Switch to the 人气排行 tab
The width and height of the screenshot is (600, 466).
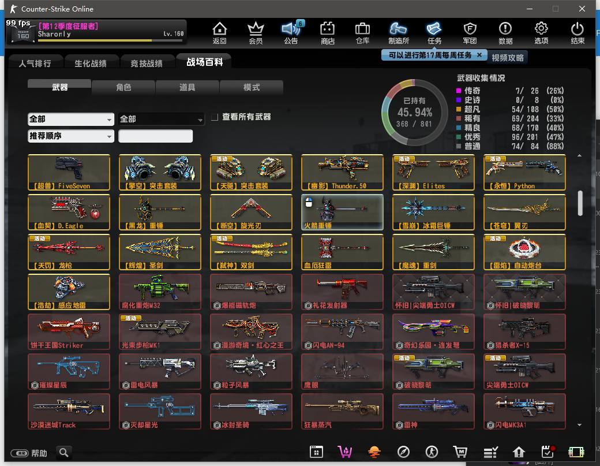pos(35,63)
